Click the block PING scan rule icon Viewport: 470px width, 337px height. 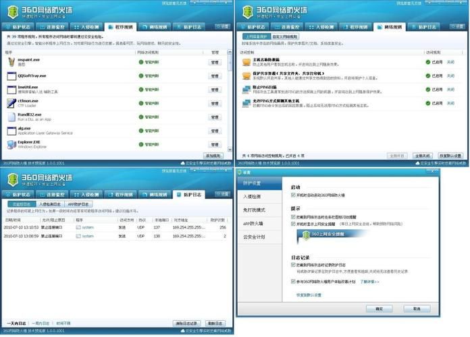(246, 90)
